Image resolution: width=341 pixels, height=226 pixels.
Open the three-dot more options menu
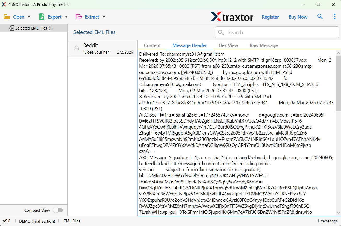[x=334, y=17]
